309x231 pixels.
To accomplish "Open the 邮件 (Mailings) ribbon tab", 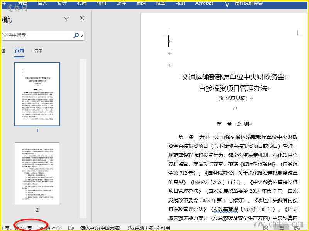I will [121, 3].
